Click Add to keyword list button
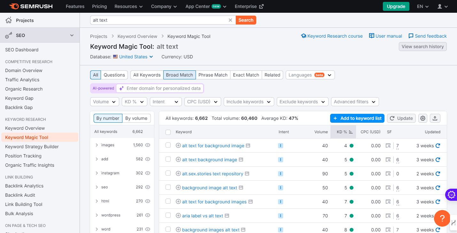 (357, 118)
